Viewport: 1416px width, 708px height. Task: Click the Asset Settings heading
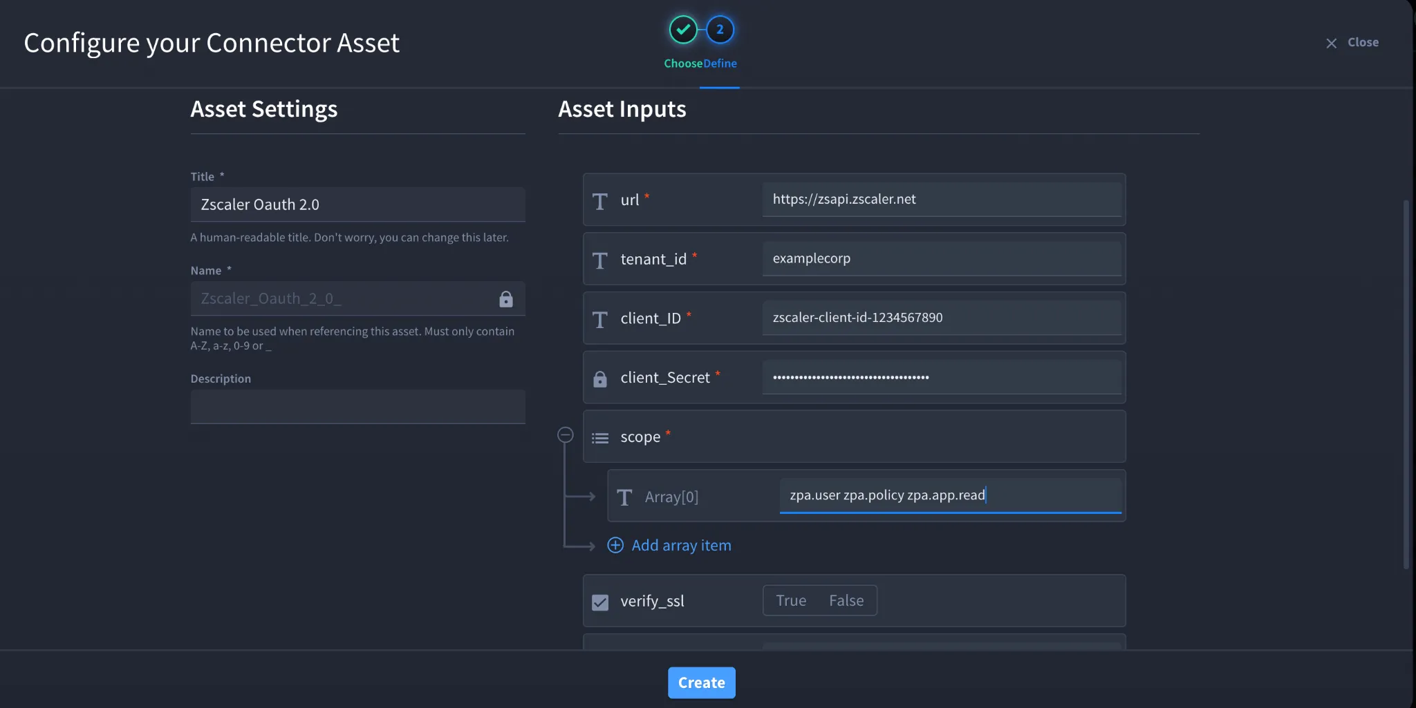pyautogui.click(x=264, y=109)
